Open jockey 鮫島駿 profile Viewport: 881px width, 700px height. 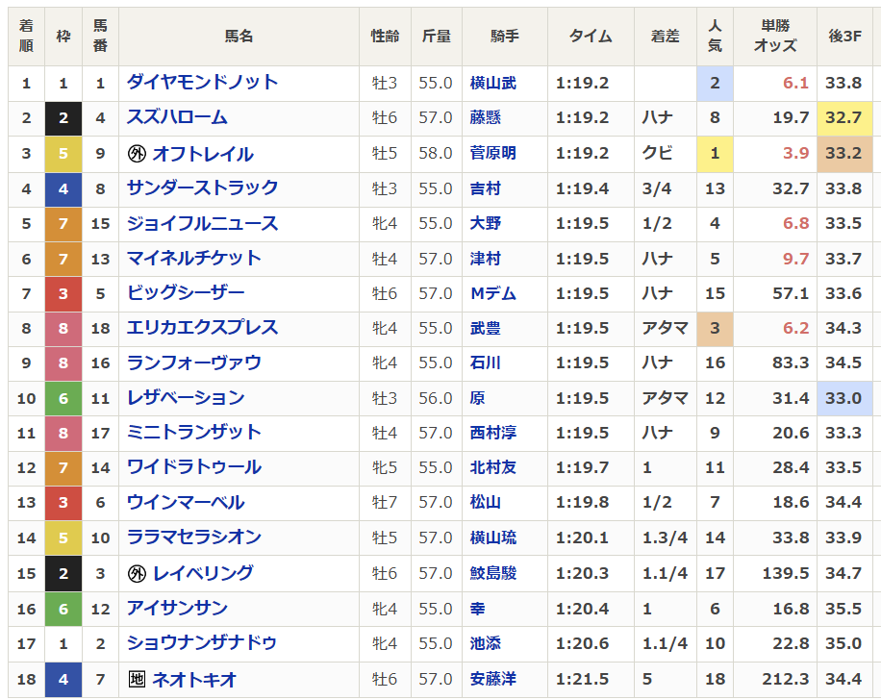click(x=492, y=573)
